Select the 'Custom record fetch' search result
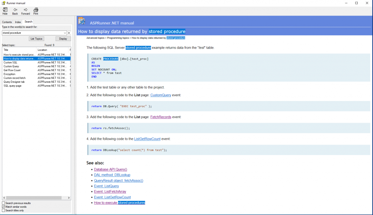The width and height of the screenshot is (373, 215). [x=37, y=78]
